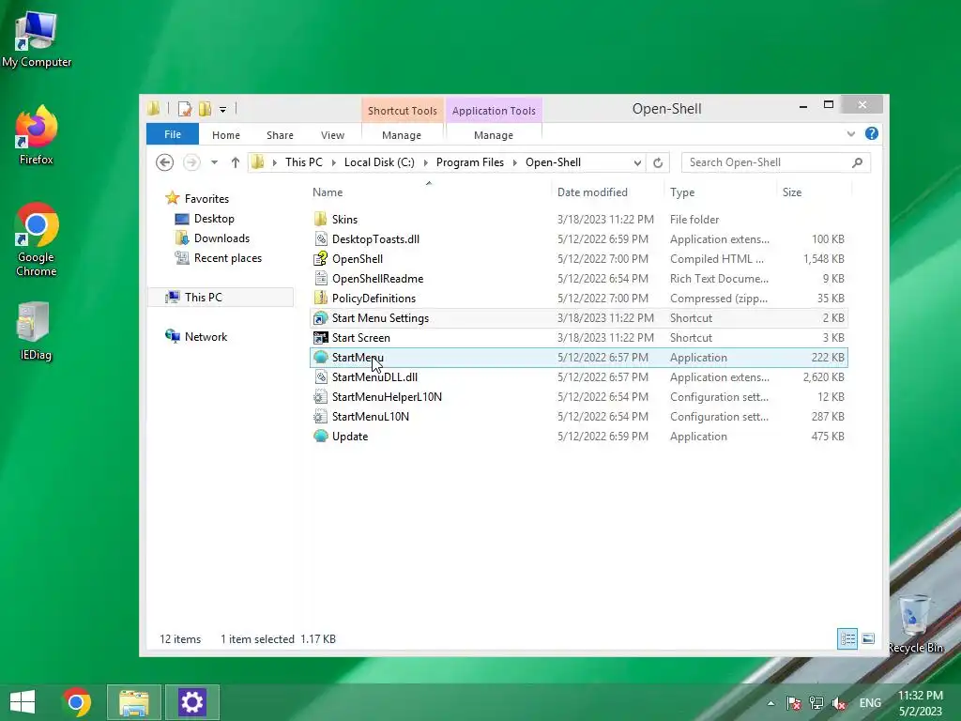The image size is (961, 721).
Task: Expand Local Disk (C:) breadcrumb arrow
Action: [x=425, y=162]
